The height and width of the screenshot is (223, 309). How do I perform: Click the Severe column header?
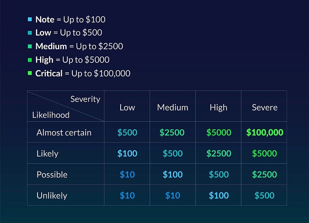pos(264,107)
